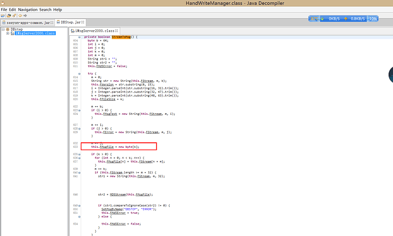Click the iMsgServer2000.class file icon in tree
The height and width of the screenshot is (236, 393).
(x=13, y=34)
